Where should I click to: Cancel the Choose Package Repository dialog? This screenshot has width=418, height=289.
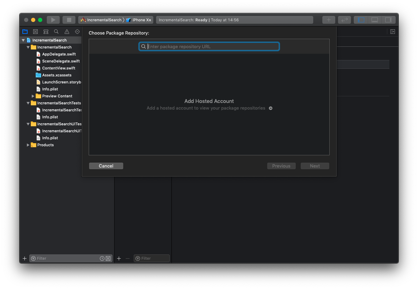pos(106,166)
